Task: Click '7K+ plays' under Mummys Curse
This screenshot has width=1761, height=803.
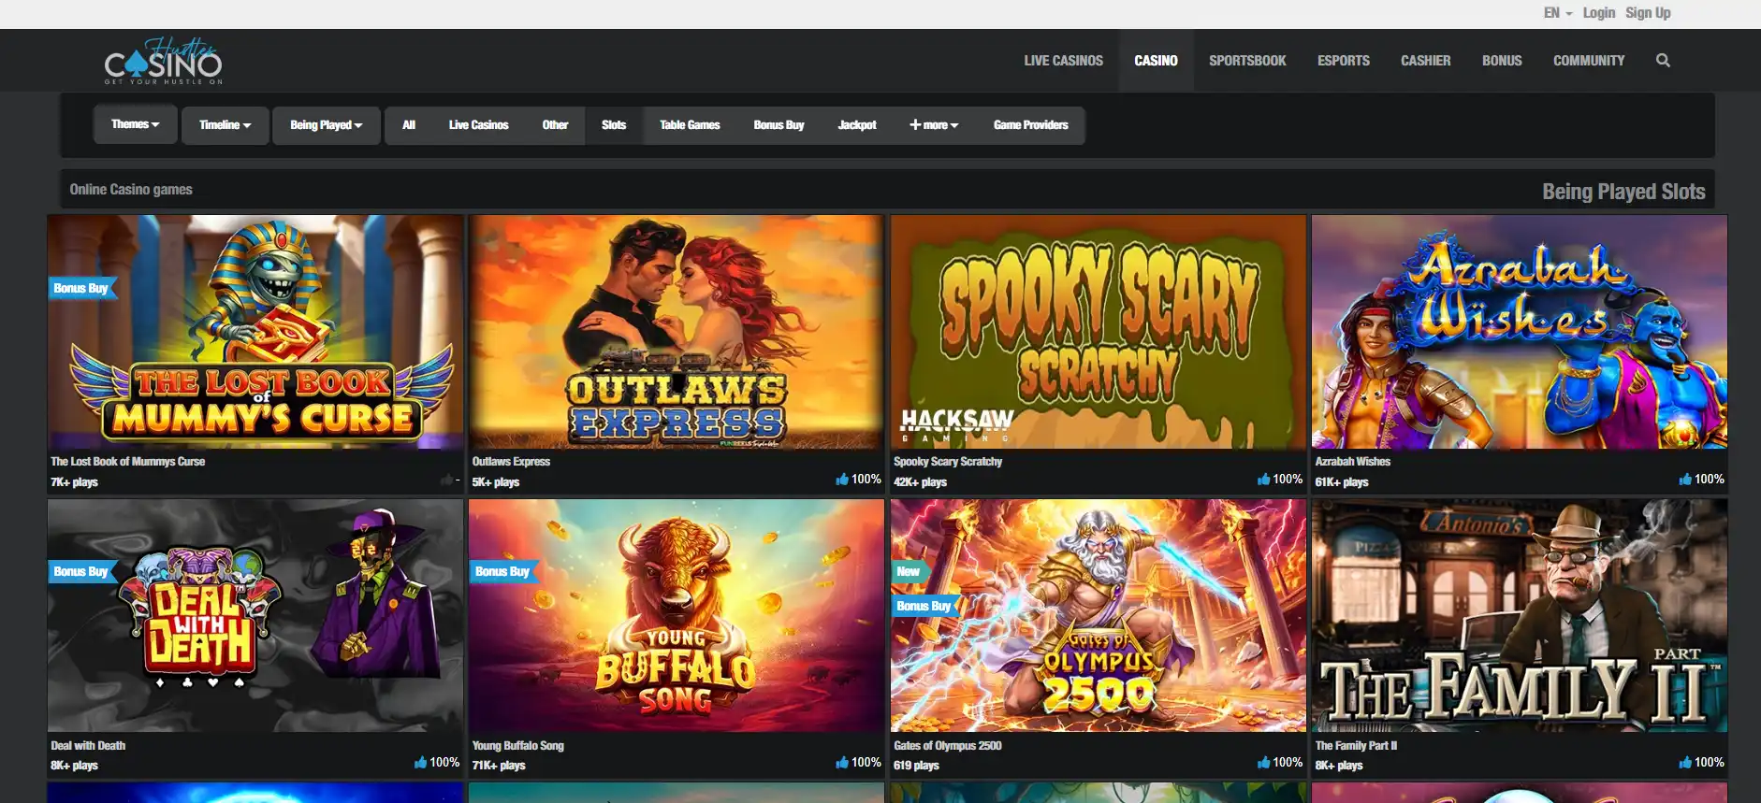Action: click(x=74, y=482)
